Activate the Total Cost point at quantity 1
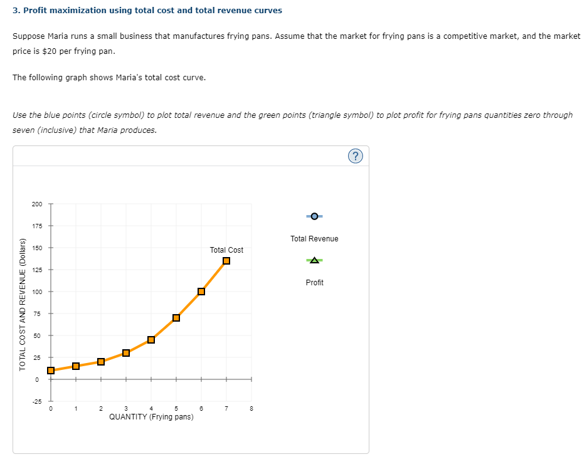This screenshot has width=587, height=469. pyautogui.click(x=75, y=366)
